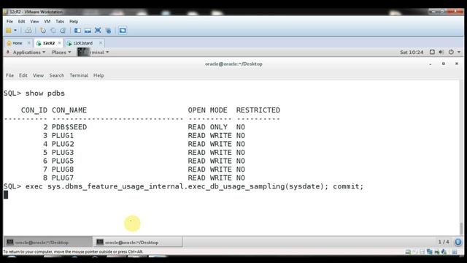The height and width of the screenshot is (263, 467).
Task: Open the terminal View menu
Action: tap(38, 75)
